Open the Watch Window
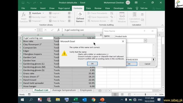The height and width of the screenshot is (103, 183). (122, 17)
